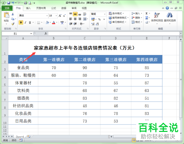Decrease decimal places
Screen dimensions: 184x144
pos(97,24)
